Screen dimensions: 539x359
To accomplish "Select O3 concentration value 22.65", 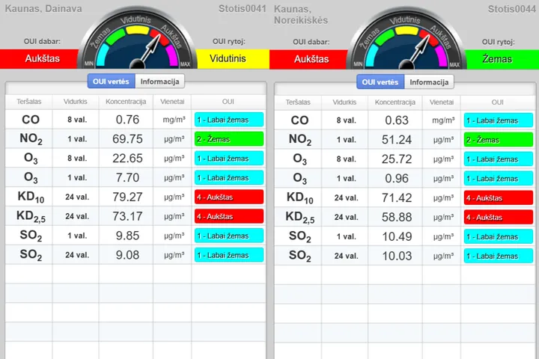I will pos(127,158).
